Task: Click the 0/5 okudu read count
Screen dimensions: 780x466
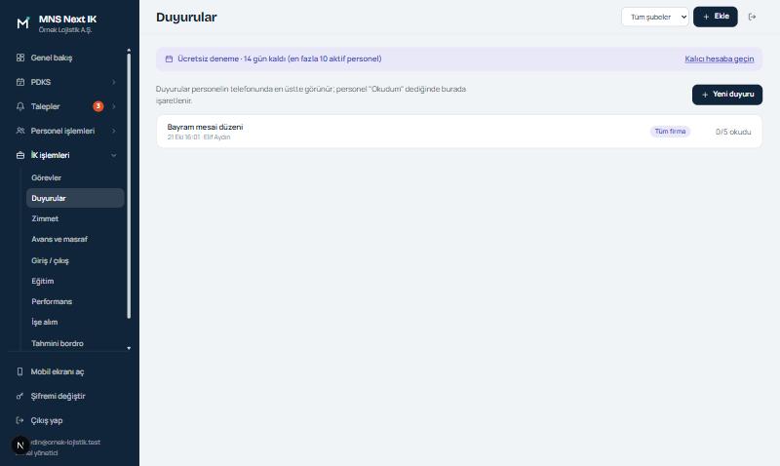Action: pos(733,132)
